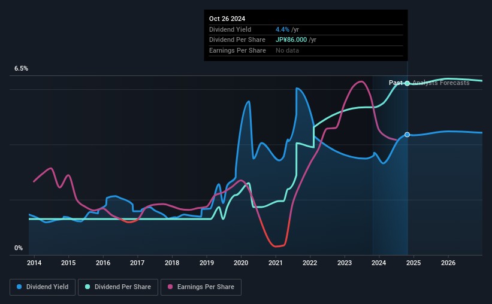Click the 2020 x-axis year label
492x304 pixels.
pyautogui.click(x=241, y=263)
